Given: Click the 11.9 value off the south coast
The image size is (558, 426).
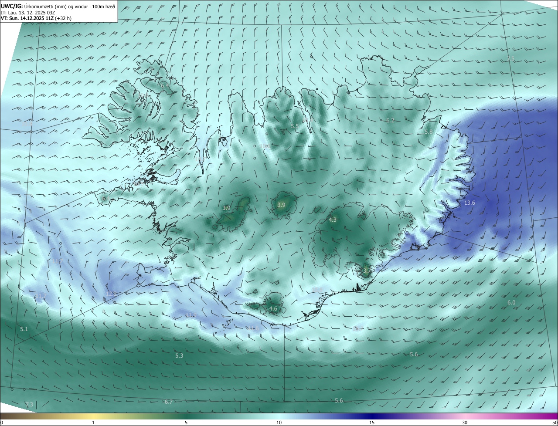Looking at the screenshot, I should coord(191,315).
